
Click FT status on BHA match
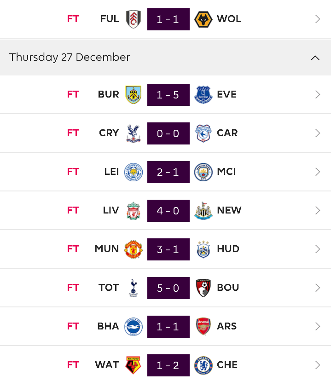coord(73,326)
